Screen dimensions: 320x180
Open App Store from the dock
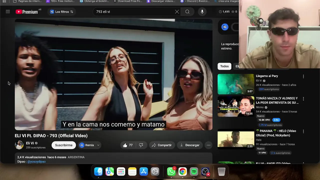click(x=143, y=171)
